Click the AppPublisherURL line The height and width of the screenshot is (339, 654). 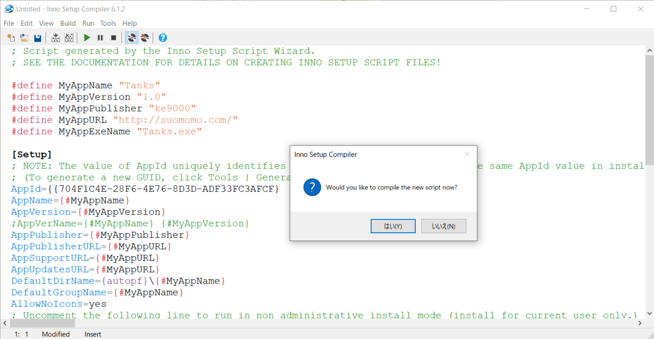coord(92,246)
